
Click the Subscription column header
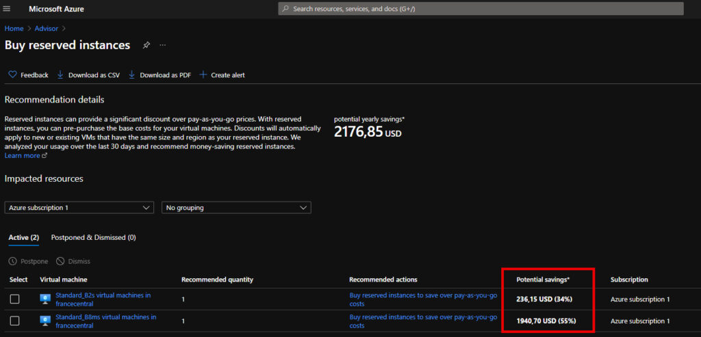629,280
